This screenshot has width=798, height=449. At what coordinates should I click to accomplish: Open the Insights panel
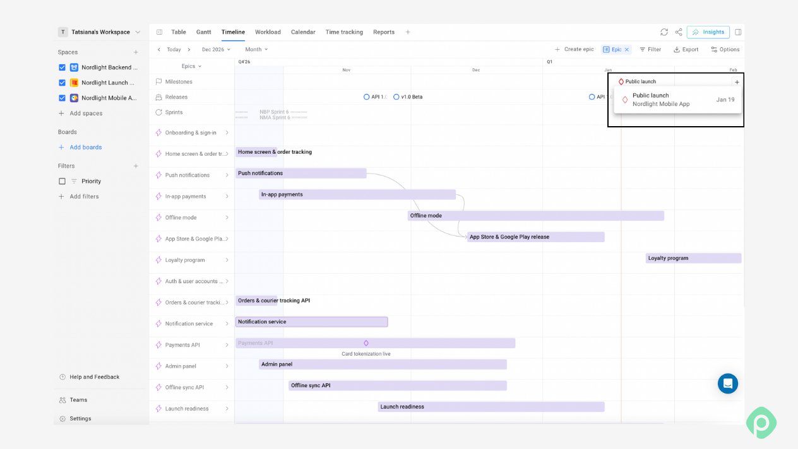[x=708, y=32]
